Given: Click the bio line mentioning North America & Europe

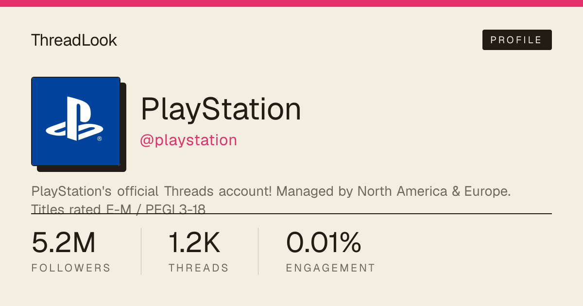Looking at the screenshot, I should coord(271,191).
